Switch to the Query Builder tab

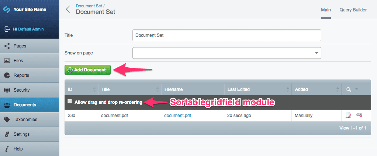(x=353, y=10)
